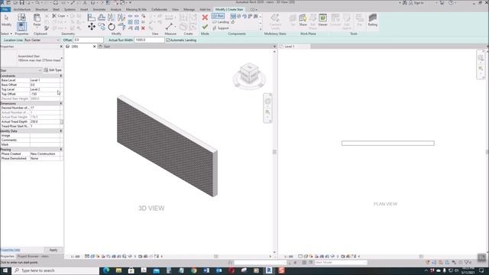
Task: Click the Offset input field
Action: click(88, 40)
